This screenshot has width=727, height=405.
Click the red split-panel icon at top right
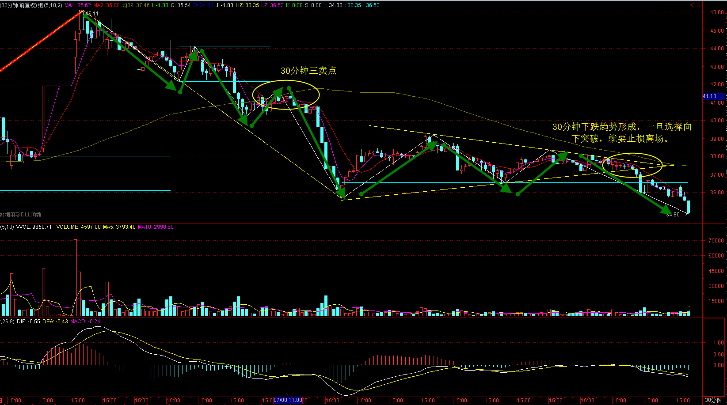click(x=699, y=5)
